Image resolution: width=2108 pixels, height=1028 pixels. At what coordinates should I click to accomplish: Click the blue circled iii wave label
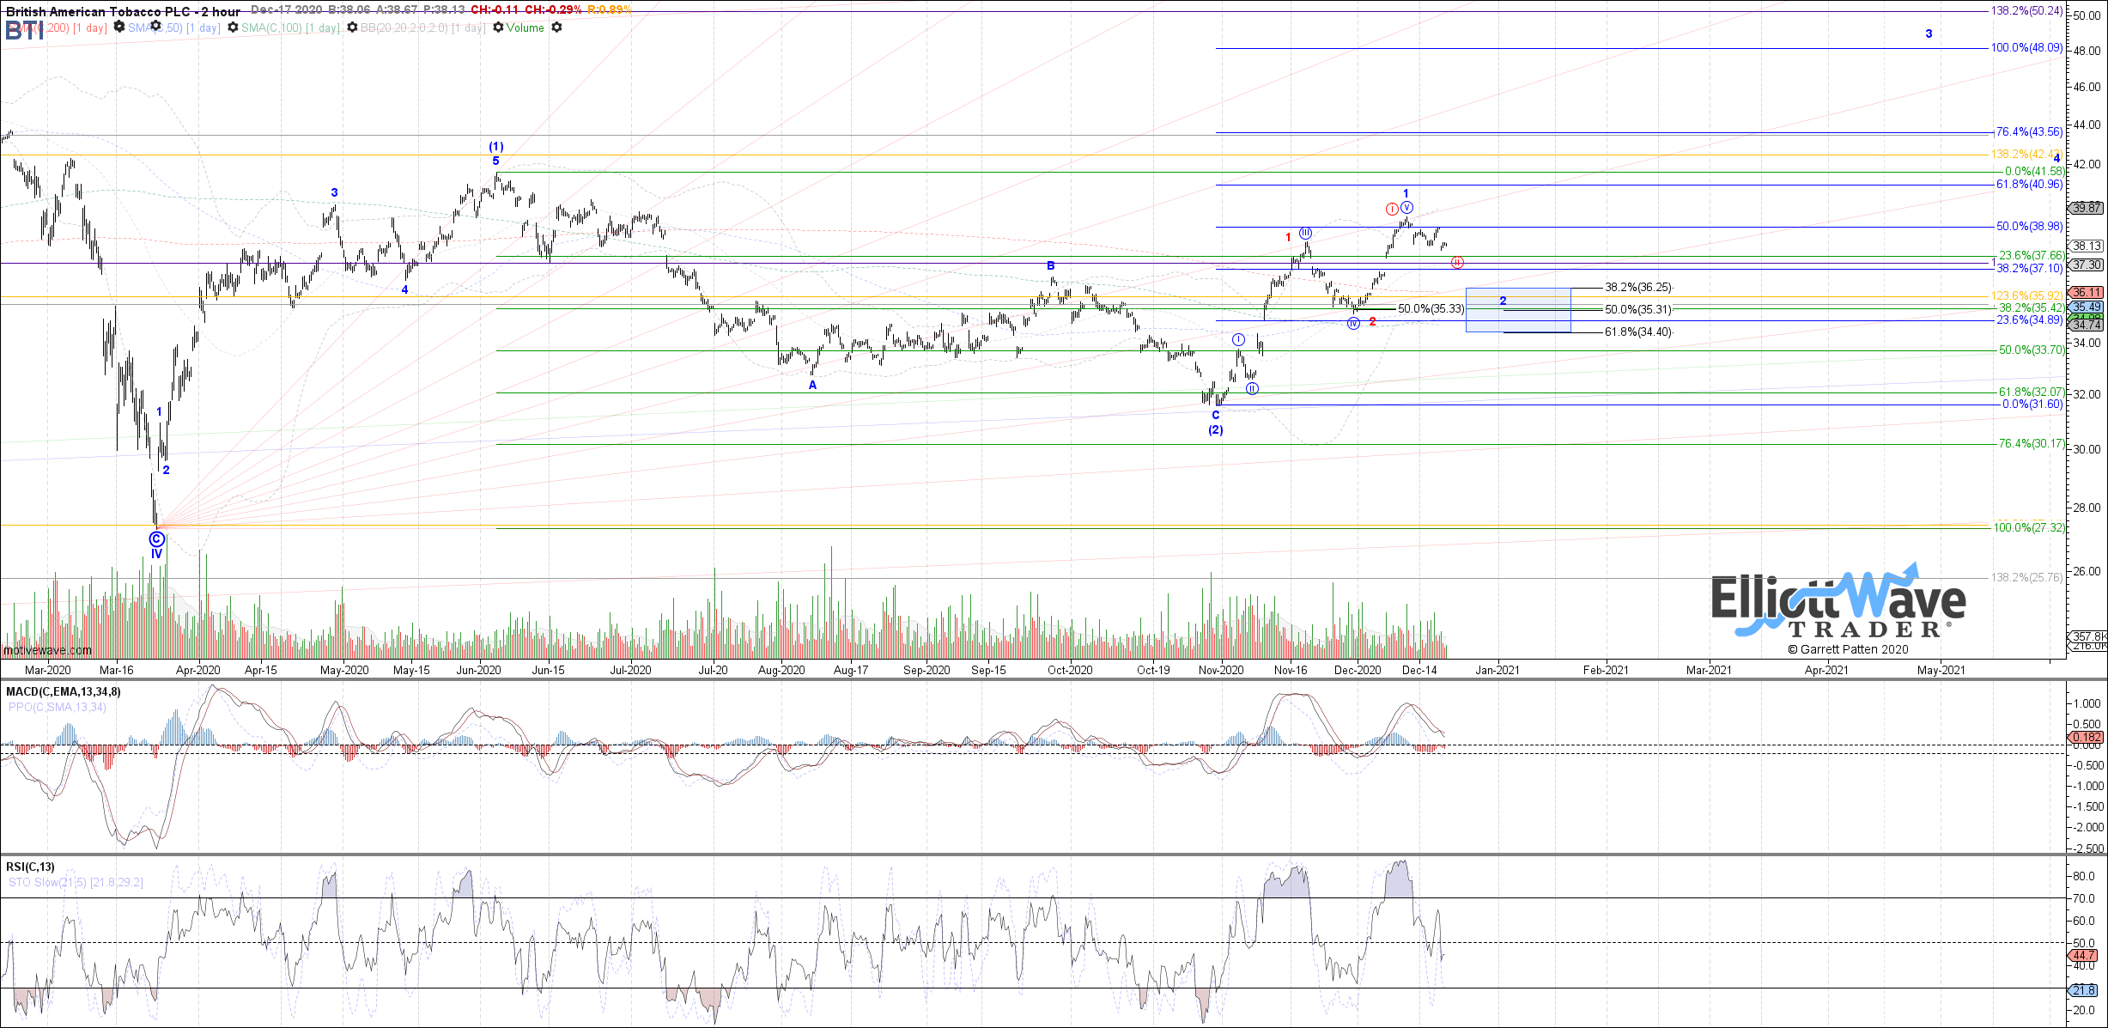point(1306,234)
